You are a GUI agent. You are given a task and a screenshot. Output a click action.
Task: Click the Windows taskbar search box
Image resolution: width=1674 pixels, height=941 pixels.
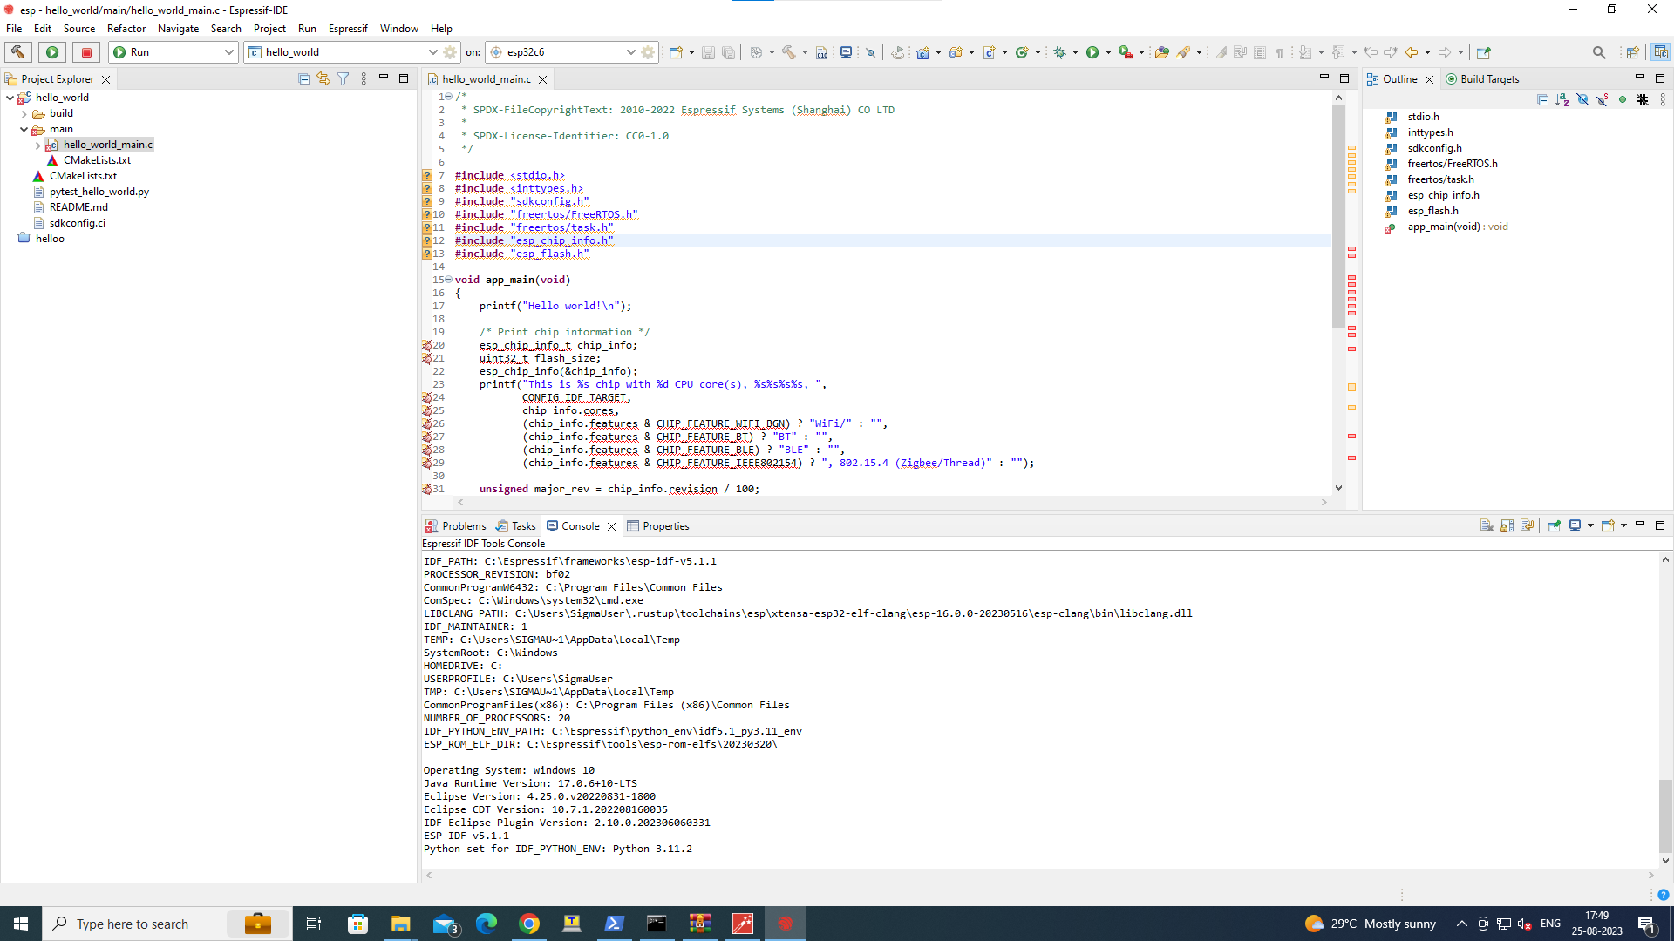click(x=166, y=924)
